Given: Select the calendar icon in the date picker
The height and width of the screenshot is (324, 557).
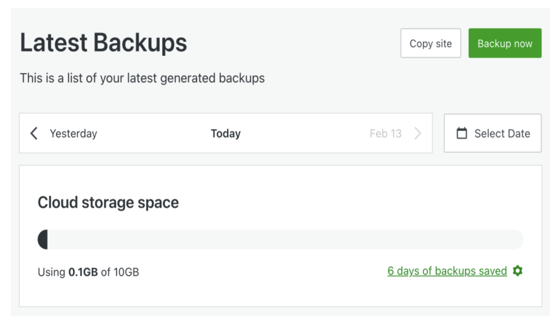Looking at the screenshot, I should [462, 133].
